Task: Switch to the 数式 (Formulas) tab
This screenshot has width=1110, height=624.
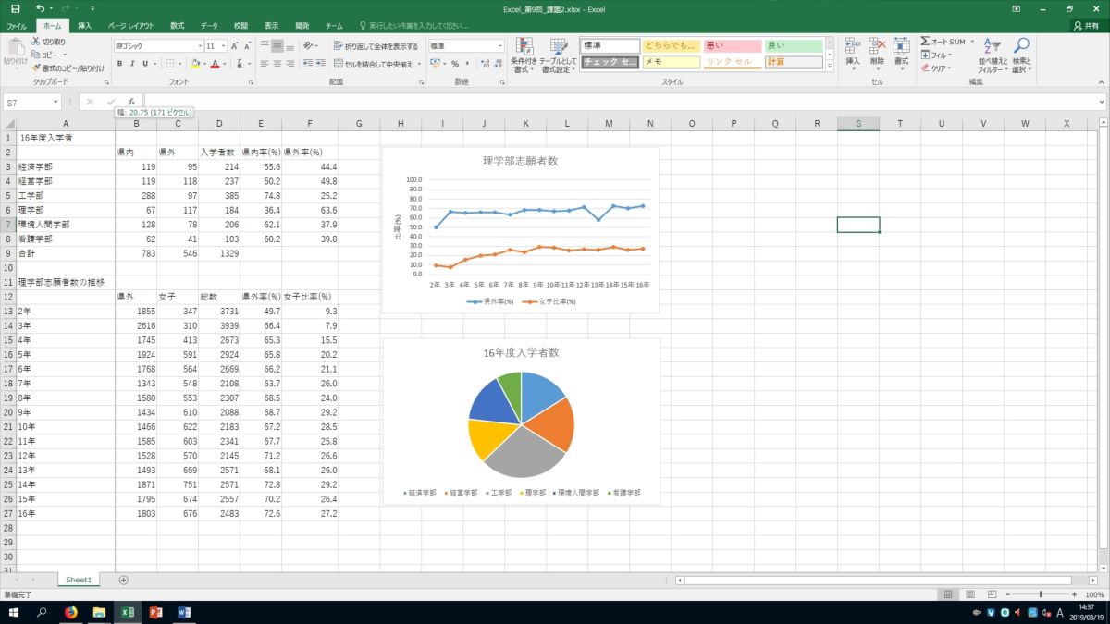Action: (177, 27)
